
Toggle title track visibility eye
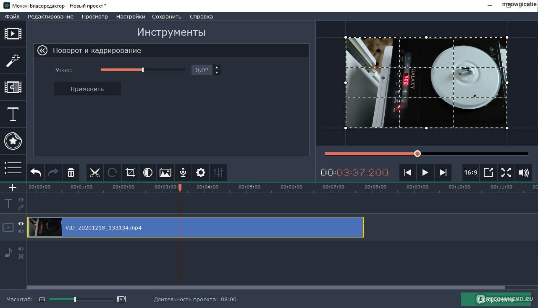click(21, 200)
